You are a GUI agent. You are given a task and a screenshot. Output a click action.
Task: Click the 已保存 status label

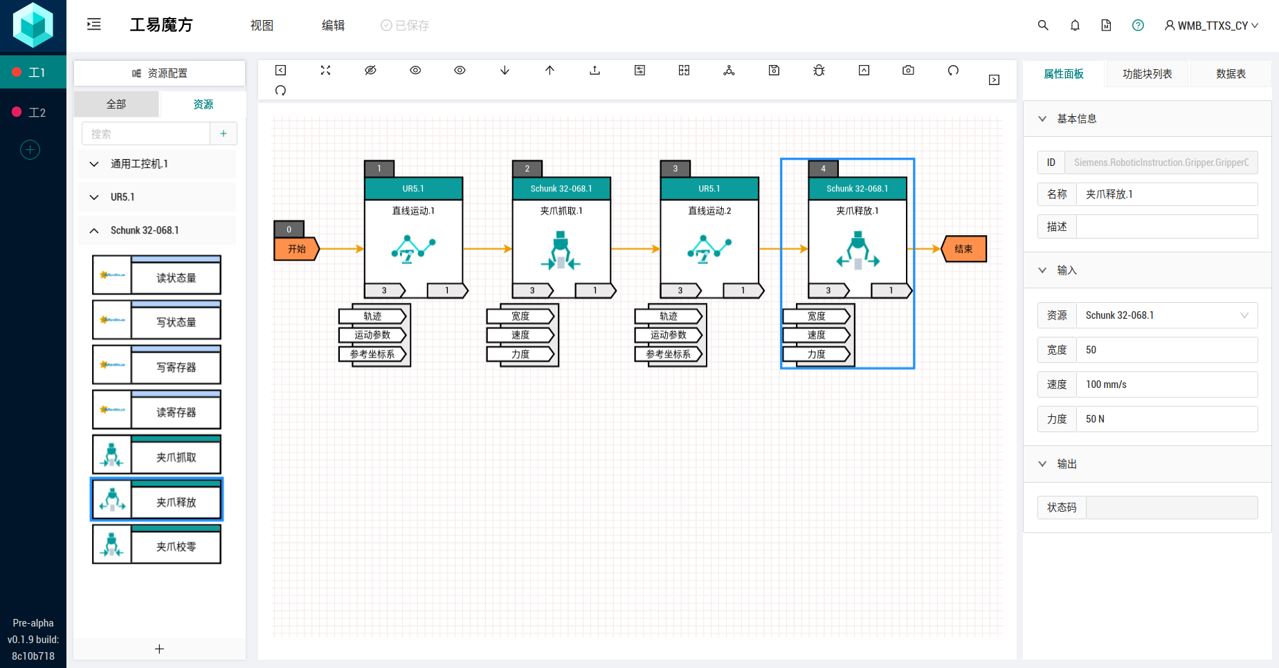tap(405, 26)
